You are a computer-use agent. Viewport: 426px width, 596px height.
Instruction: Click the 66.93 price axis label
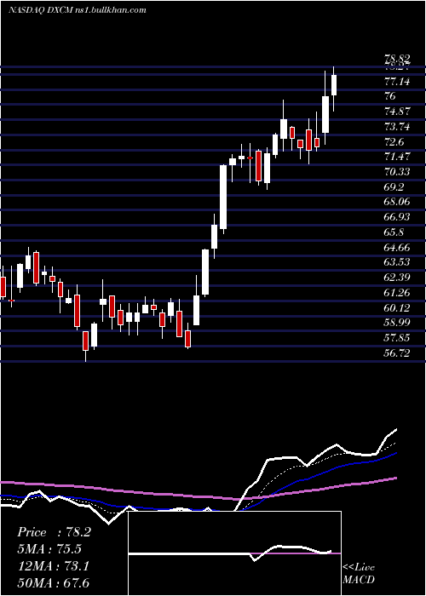[398, 216]
